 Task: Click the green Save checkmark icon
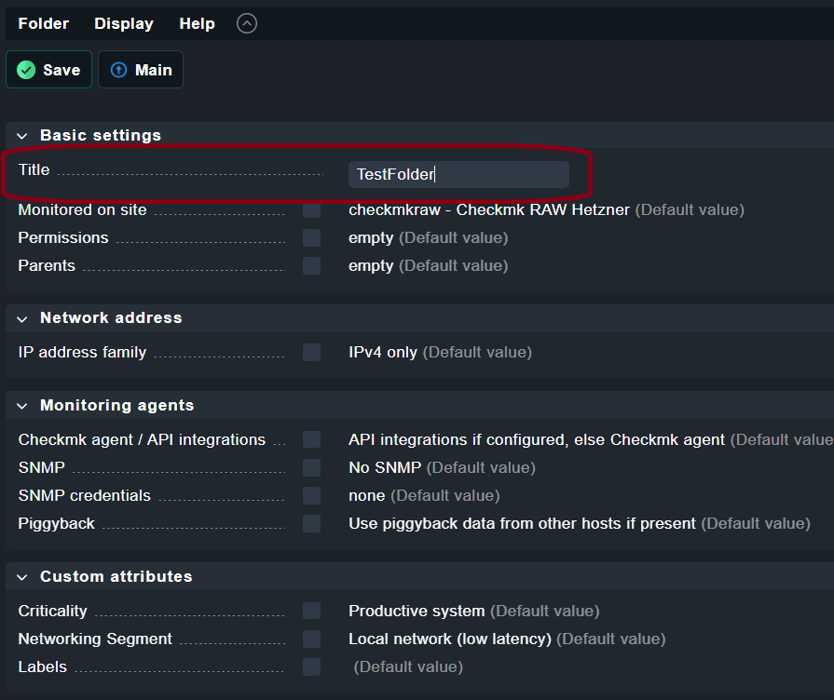pos(26,70)
